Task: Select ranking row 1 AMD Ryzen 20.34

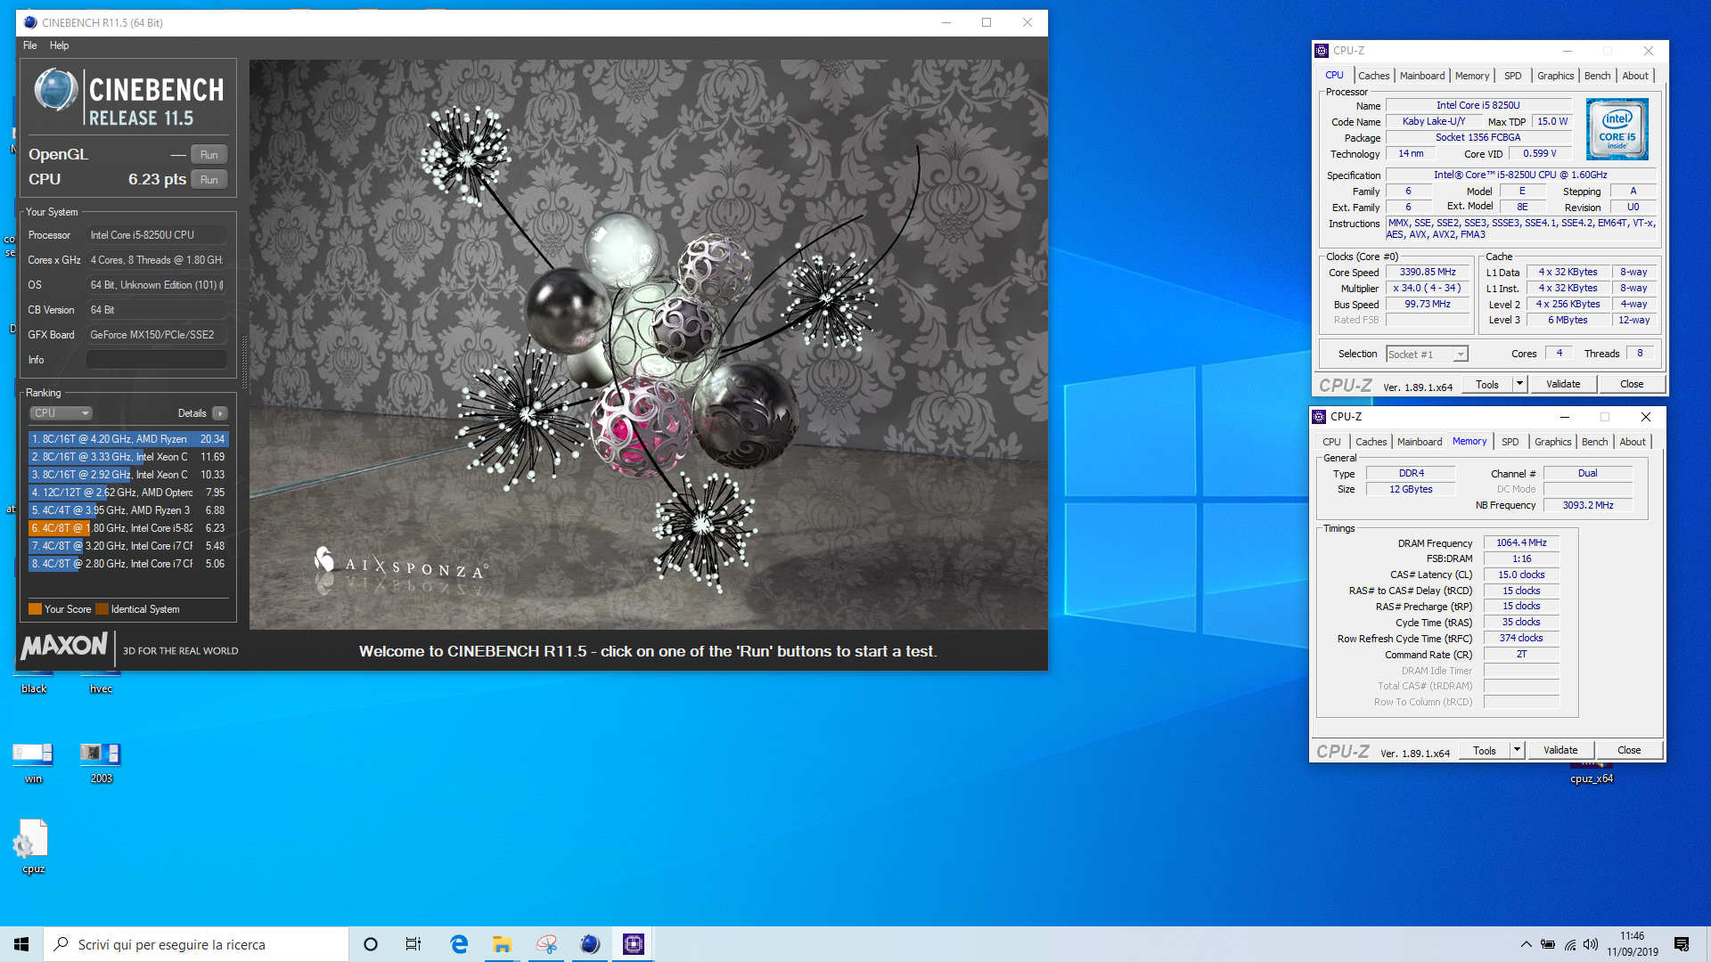Action: click(x=128, y=439)
